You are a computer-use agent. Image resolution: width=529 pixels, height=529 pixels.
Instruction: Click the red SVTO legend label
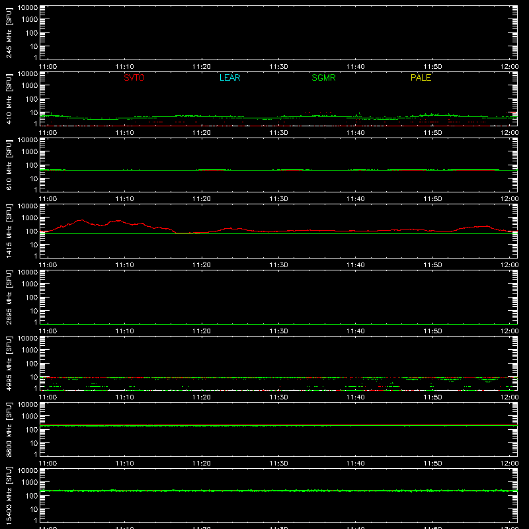(134, 77)
